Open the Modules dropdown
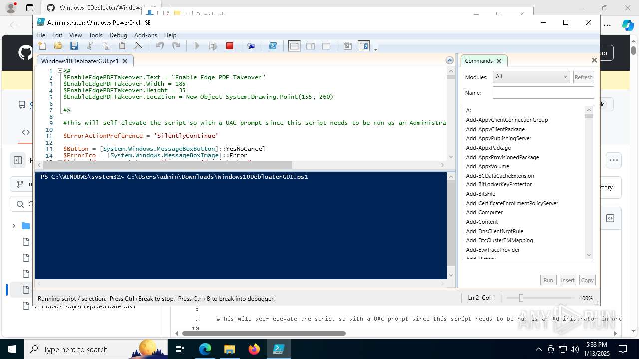The width and height of the screenshot is (639, 359). [531, 77]
